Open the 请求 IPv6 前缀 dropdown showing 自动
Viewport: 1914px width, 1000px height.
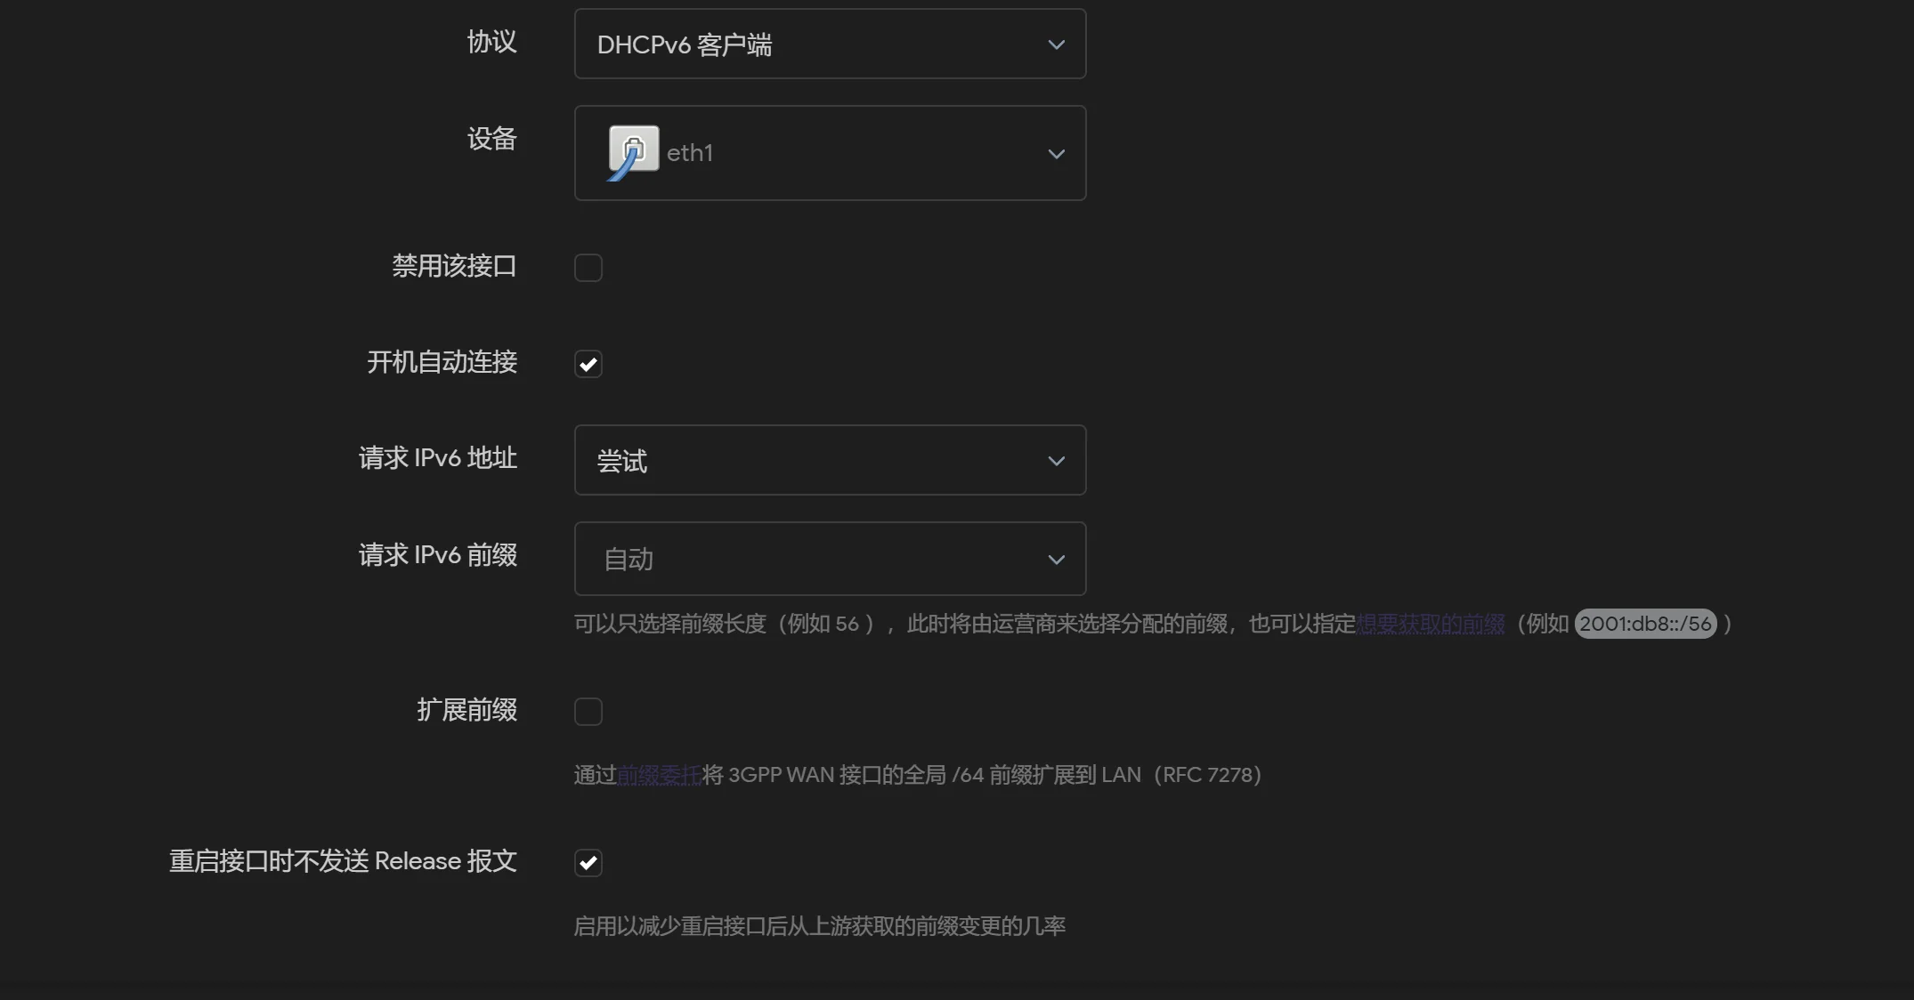point(828,559)
